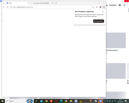129x103 pixels.
Task: Go back using the Edge back arrow
Action: point(4,7)
